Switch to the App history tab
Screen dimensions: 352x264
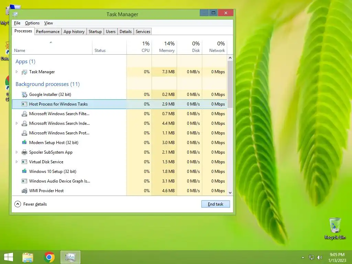(x=74, y=32)
